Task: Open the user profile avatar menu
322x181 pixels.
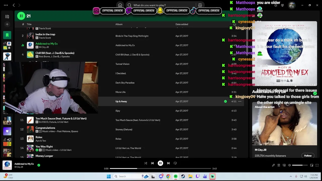Action: coord(292,5)
